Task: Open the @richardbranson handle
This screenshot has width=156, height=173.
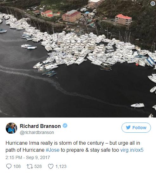Action: [37, 132]
